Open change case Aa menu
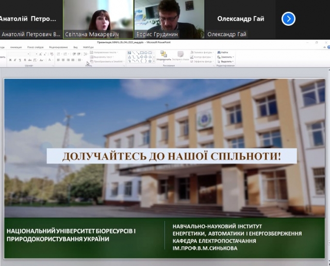 [x=42, y=60]
